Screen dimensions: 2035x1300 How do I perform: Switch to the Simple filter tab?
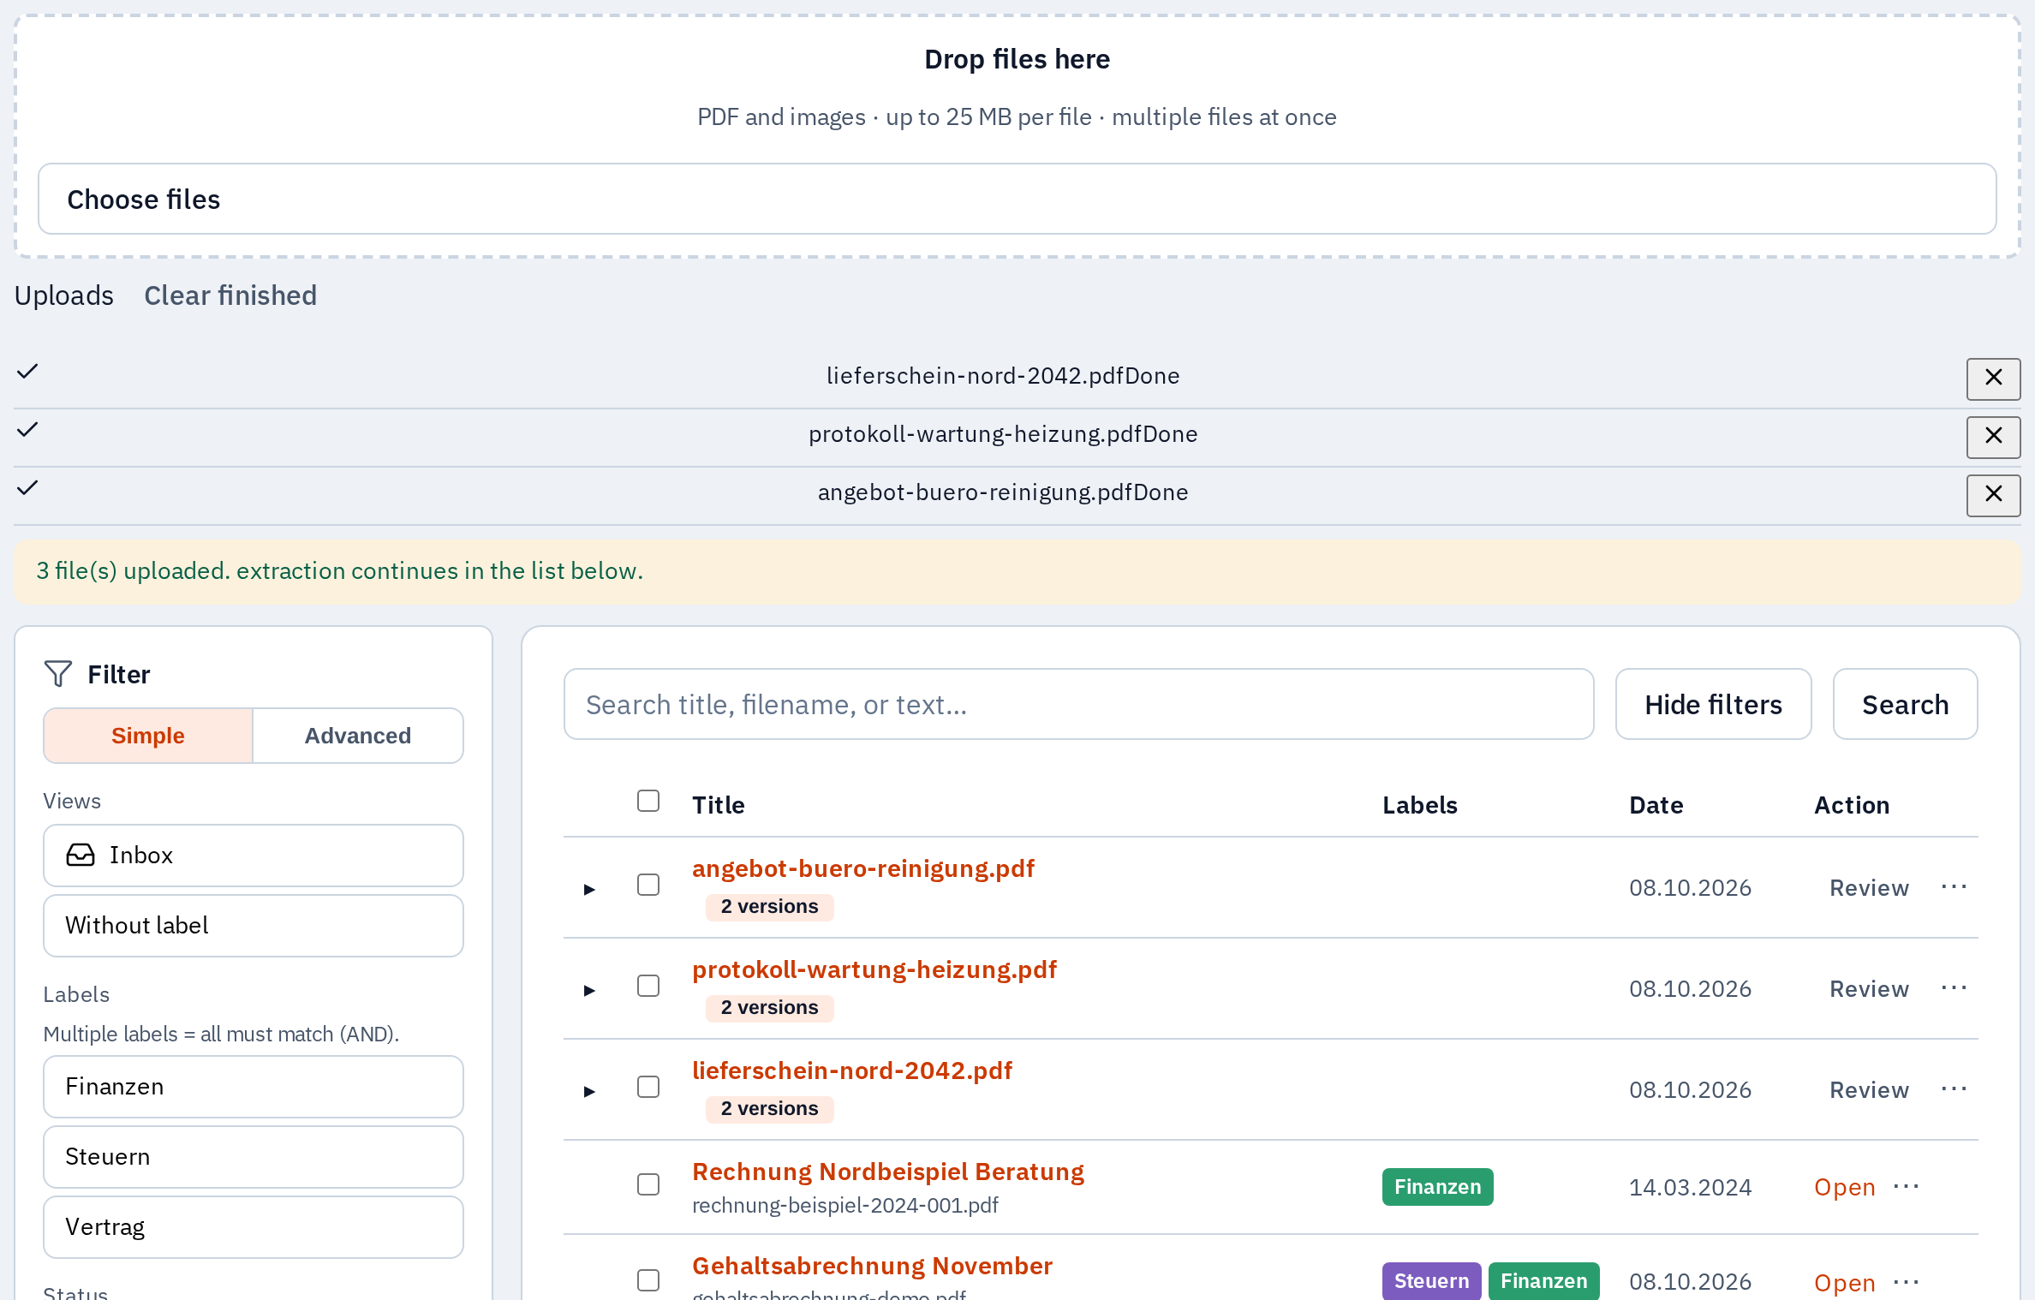pos(148,736)
